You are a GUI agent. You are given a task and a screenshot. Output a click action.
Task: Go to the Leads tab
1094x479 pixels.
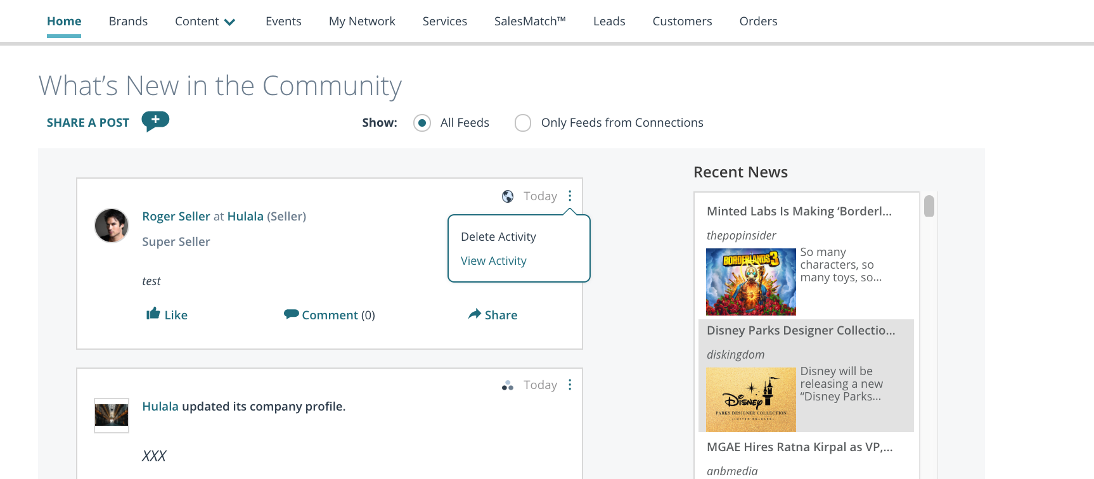click(x=609, y=22)
